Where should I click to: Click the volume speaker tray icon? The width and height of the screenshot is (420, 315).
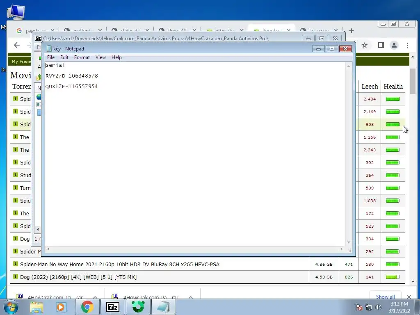tap(378, 307)
